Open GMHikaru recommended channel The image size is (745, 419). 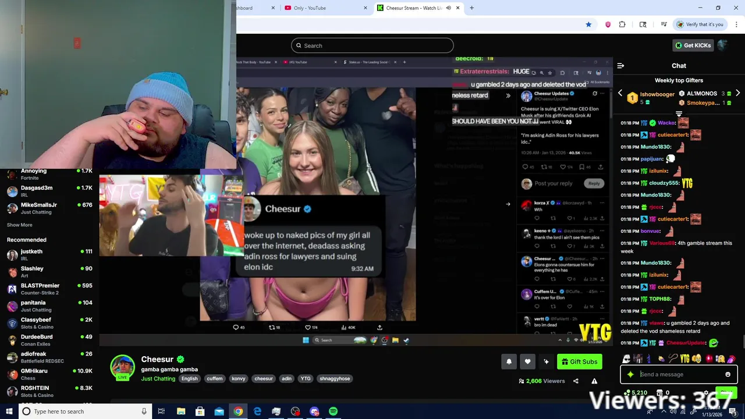click(49, 374)
